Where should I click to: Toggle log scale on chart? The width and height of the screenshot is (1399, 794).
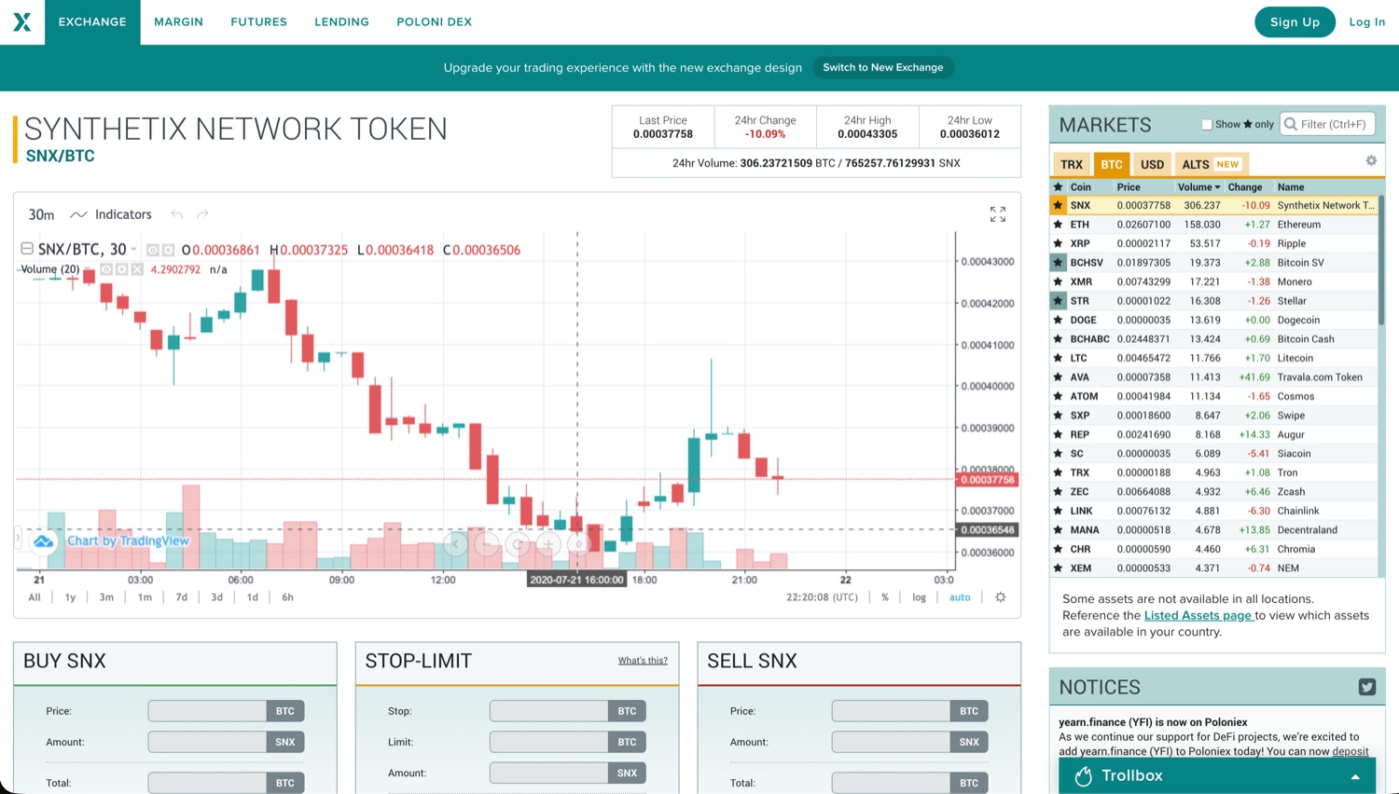click(919, 597)
